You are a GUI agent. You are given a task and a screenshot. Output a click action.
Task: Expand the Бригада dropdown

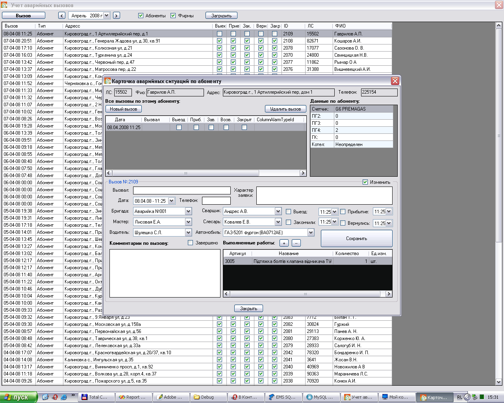tap(188, 211)
